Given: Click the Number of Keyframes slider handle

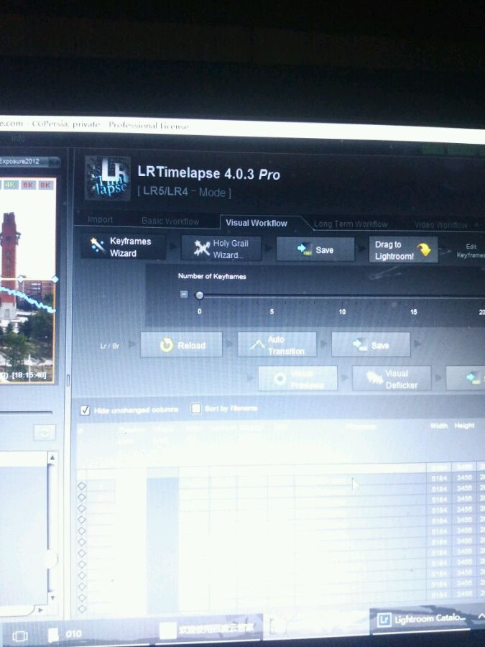Looking at the screenshot, I should [200, 295].
